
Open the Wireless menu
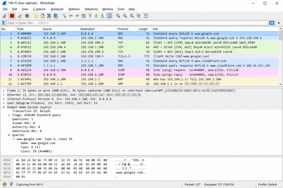(x=108, y=9)
